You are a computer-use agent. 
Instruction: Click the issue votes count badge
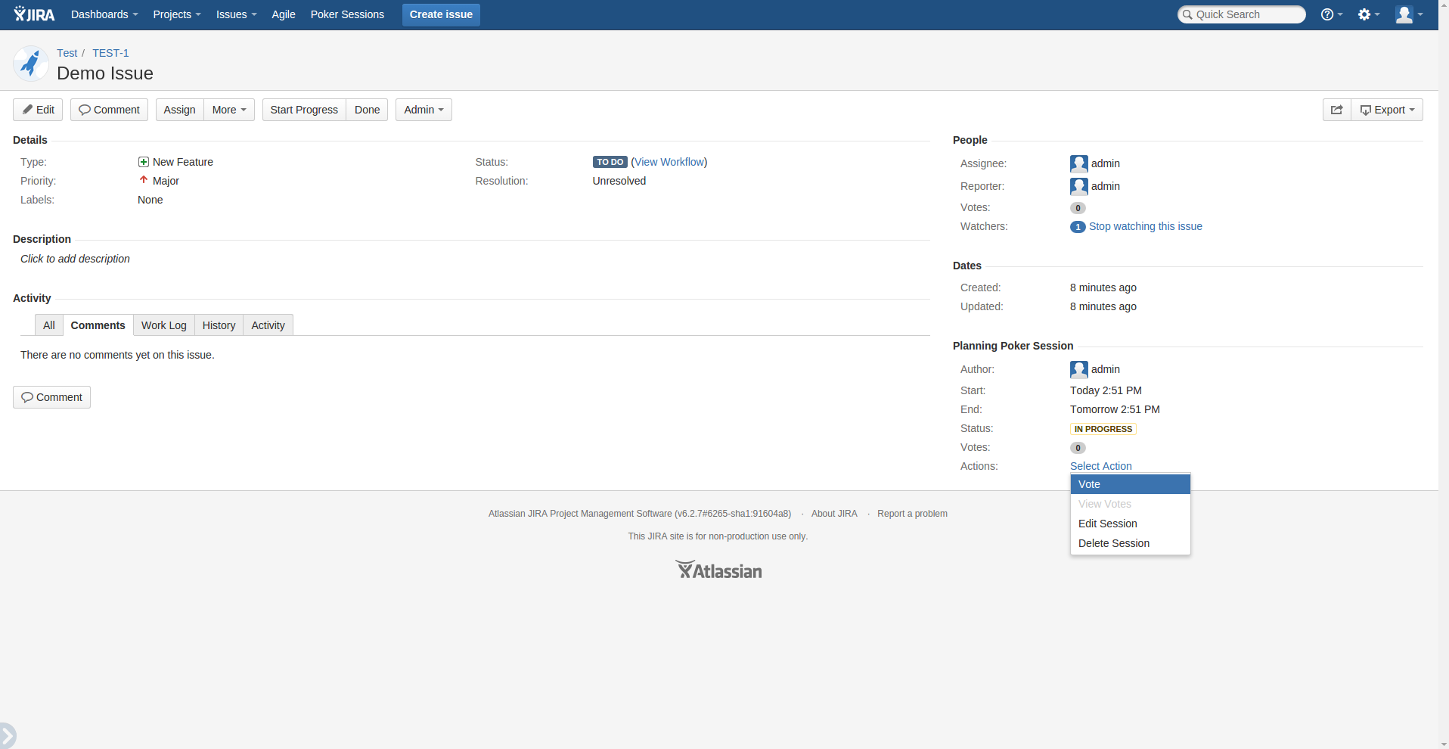coord(1078,208)
